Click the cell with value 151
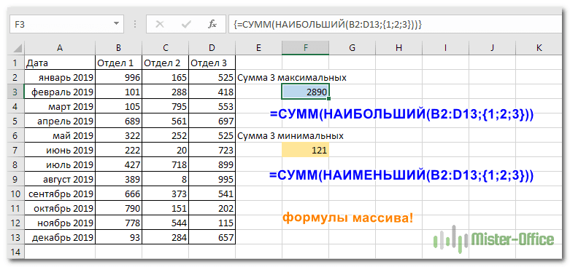The height and width of the screenshot is (267, 570). coord(165,208)
